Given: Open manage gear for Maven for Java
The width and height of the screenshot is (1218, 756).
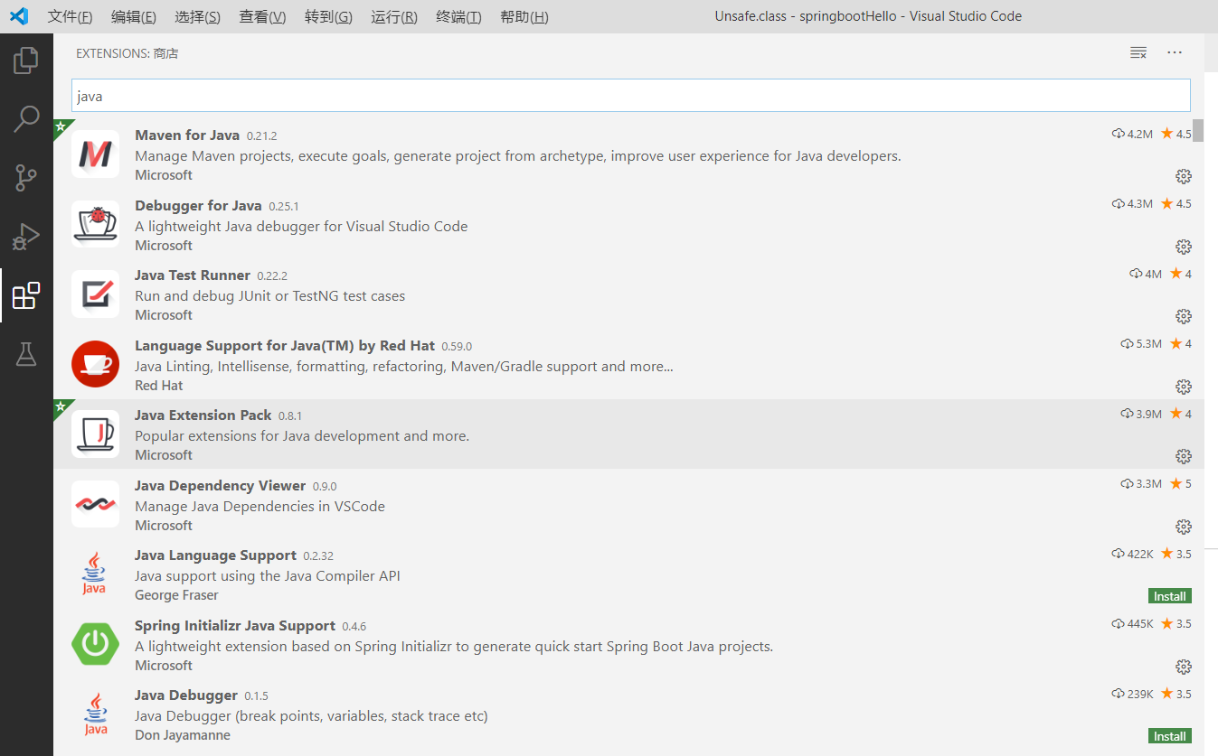Looking at the screenshot, I should pos(1183,176).
